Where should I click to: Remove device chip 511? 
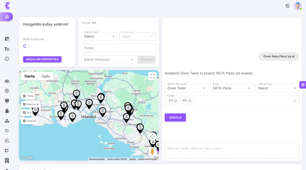tap(176, 100)
